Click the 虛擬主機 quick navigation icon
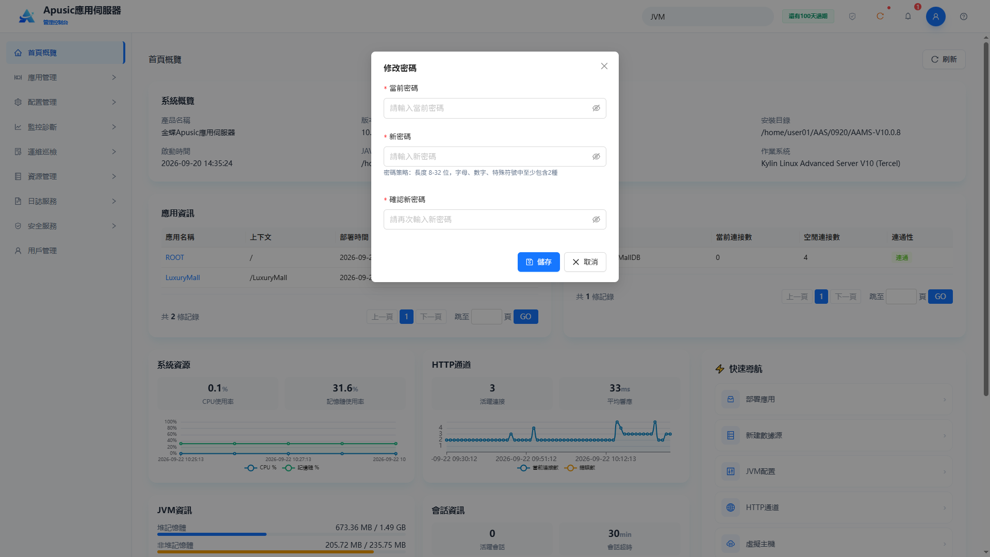Image resolution: width=990 pixels, height=557 pixels. [731, 544]
